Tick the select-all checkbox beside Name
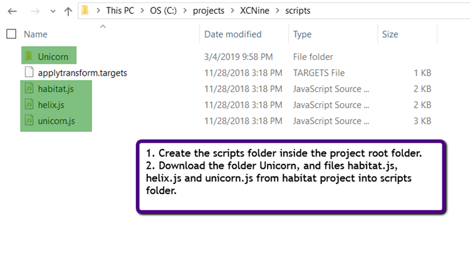470x254 pixels. (x=11, y=34)
